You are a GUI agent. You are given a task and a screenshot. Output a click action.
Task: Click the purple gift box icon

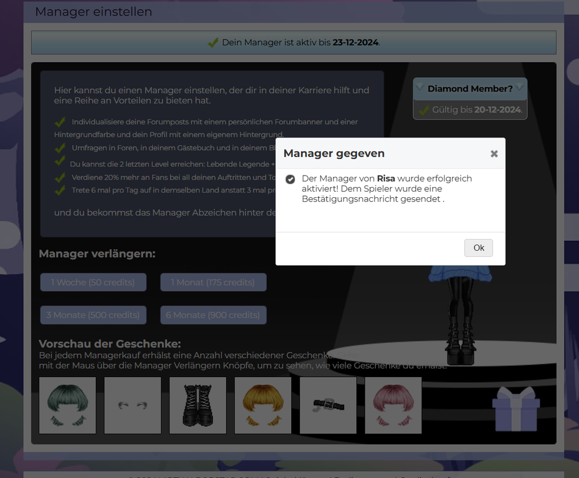[x=516, y=409]
